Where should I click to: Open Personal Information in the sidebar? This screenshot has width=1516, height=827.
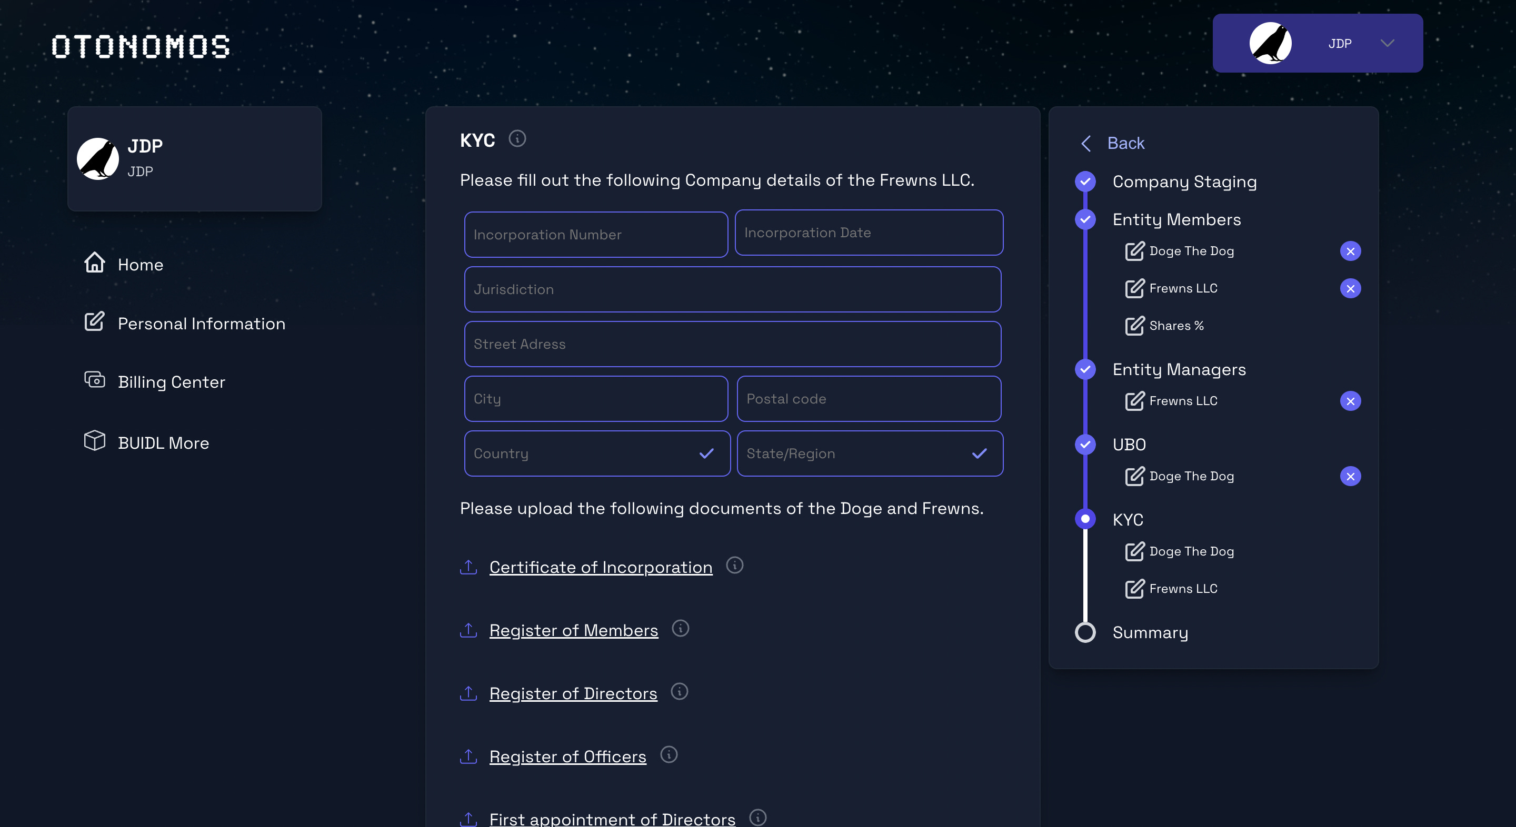coord(201,324)
